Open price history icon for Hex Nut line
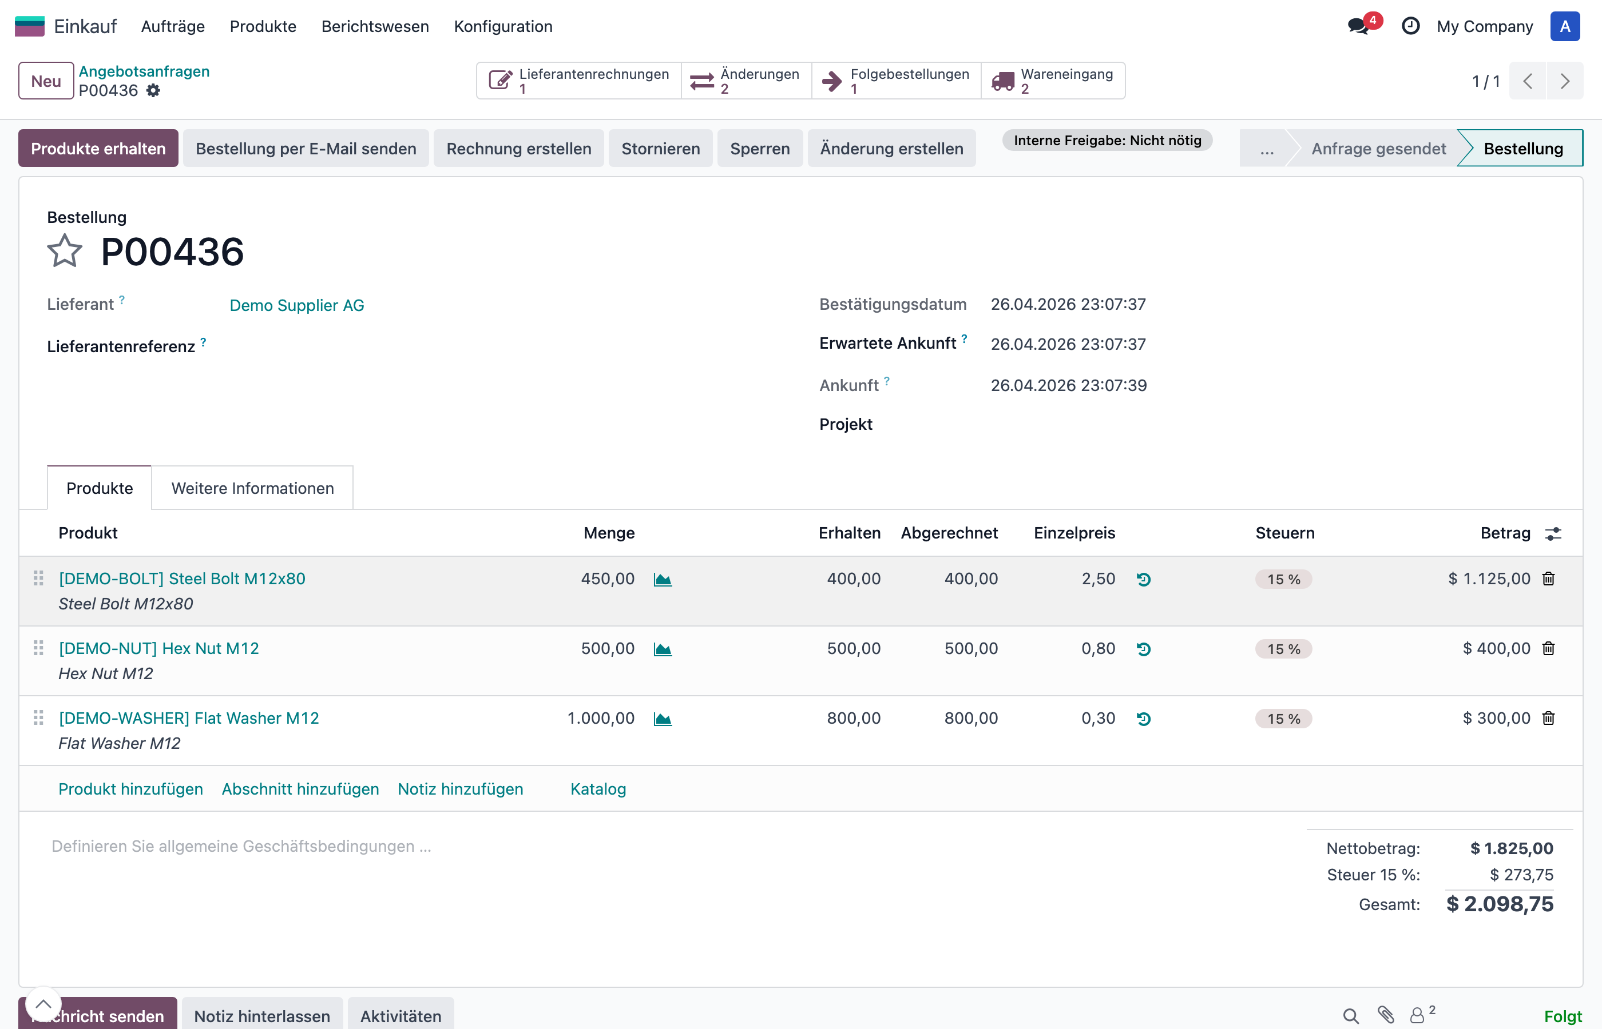Screen dimensions: 1602x1029 point(1143,649)
